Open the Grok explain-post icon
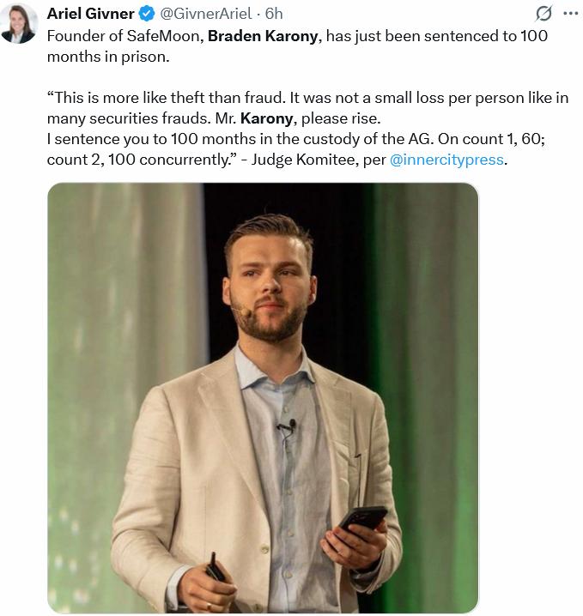The width and height of the screenshot is (583, 616). [543, 14]
